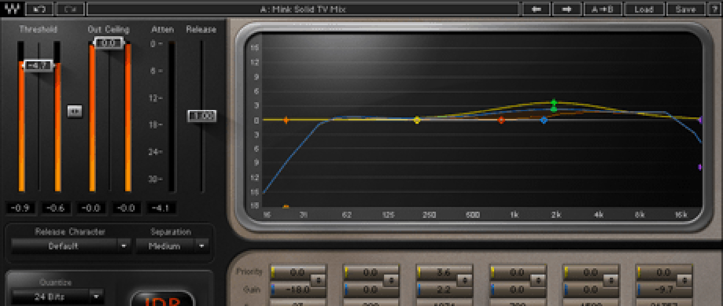
Task: Open the Quantize 24 Bits dropdown
Action: pos(58,297)
